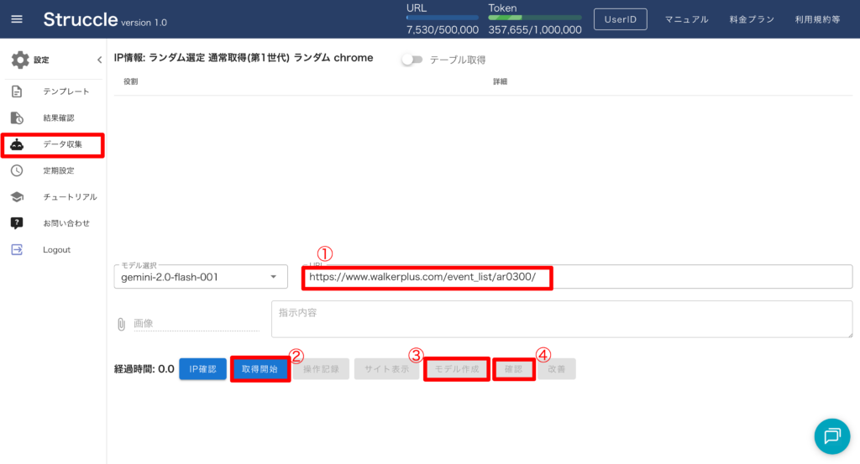Toggle the テーブル取得 switch

pyautogui.click(x=412, y=60)
